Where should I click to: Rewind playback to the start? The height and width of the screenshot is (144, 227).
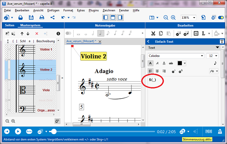tap(7, 132)
